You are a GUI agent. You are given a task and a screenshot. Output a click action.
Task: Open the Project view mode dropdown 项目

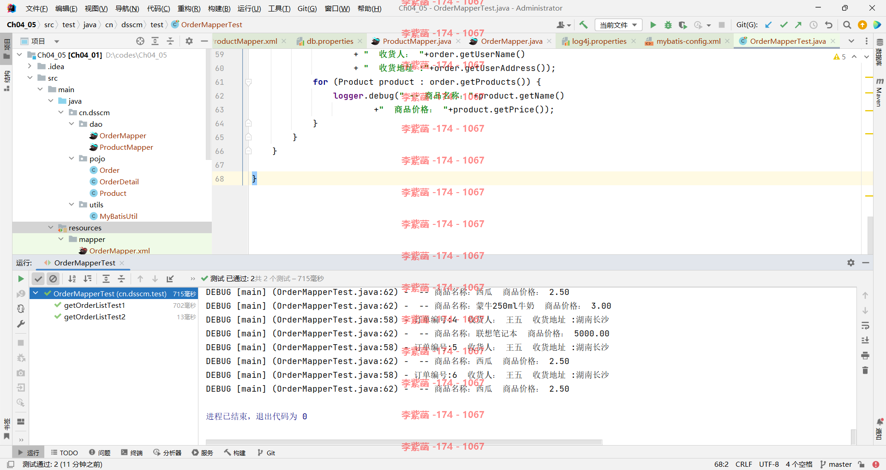tap(41, 41)
